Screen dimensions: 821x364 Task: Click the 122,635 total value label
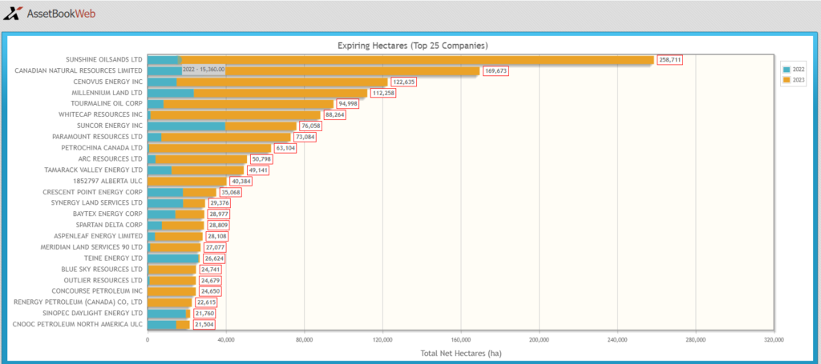click(x=403, y=82)
